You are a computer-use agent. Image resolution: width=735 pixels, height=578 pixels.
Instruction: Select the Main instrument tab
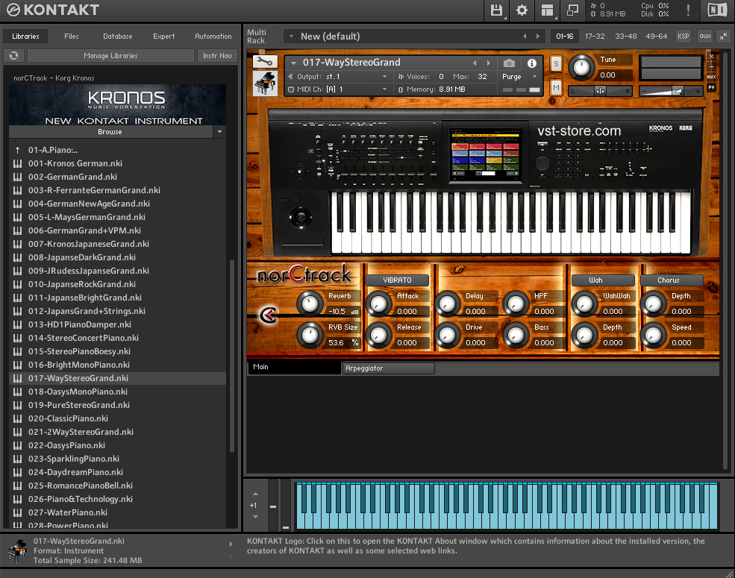294,367
